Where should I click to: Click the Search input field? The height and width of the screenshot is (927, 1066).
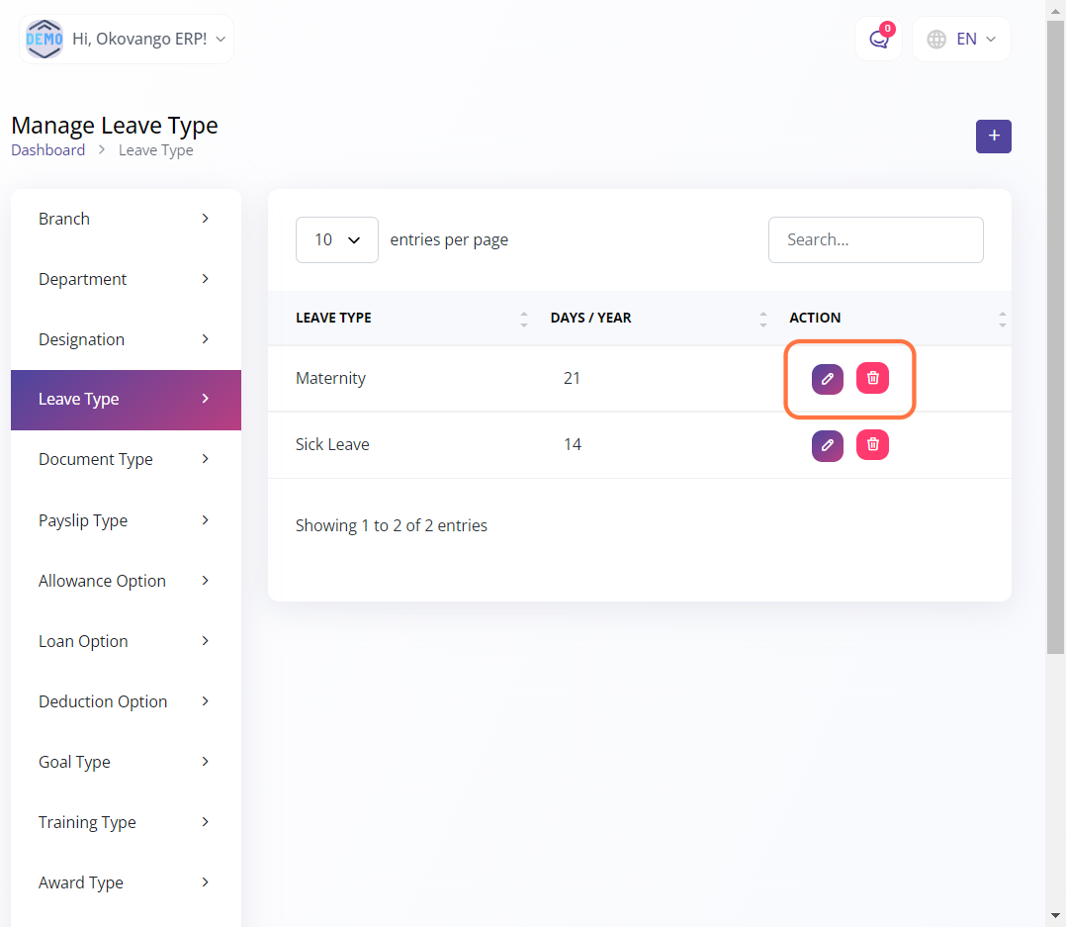point(875,240)
